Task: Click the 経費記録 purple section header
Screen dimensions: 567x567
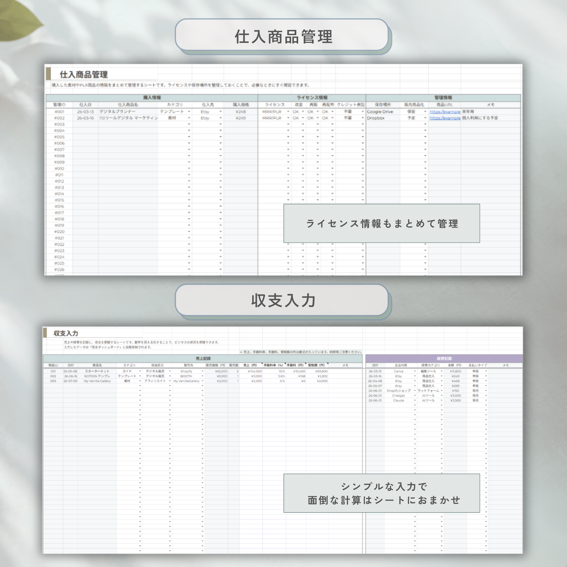Action: click(444, 359)
